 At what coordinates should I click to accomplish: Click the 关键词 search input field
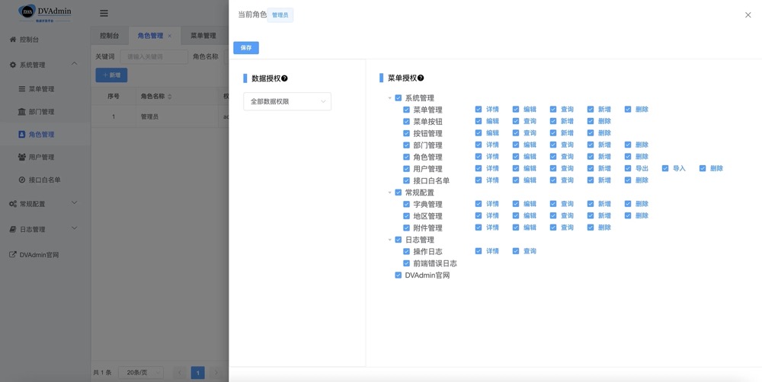coord(154,57)
